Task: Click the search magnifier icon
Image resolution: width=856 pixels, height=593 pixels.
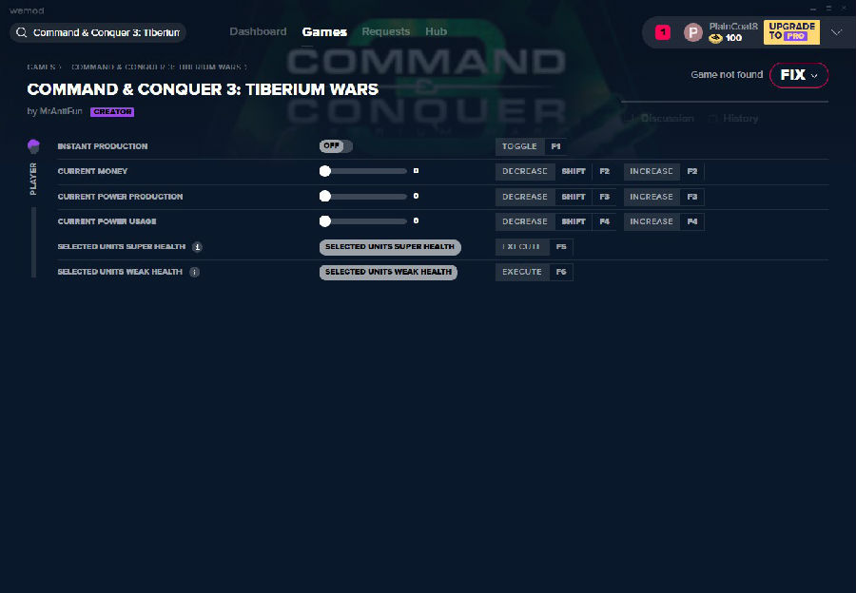Action: 21,32
